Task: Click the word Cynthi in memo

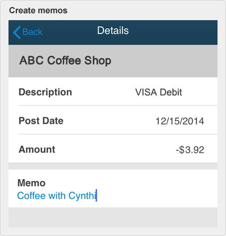Action: [82, 196]
